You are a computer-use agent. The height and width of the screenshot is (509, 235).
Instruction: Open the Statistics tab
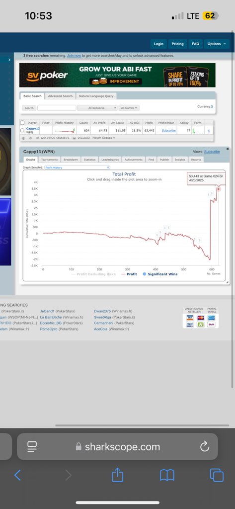tap(89, 160)
